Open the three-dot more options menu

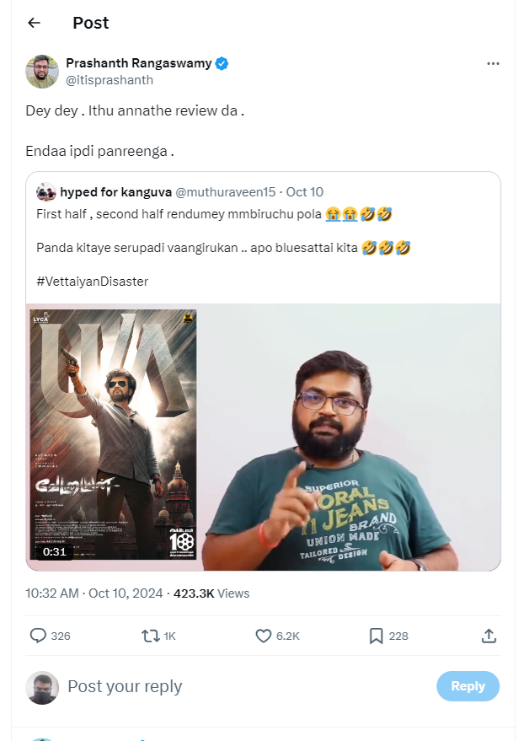coord(493,63)
